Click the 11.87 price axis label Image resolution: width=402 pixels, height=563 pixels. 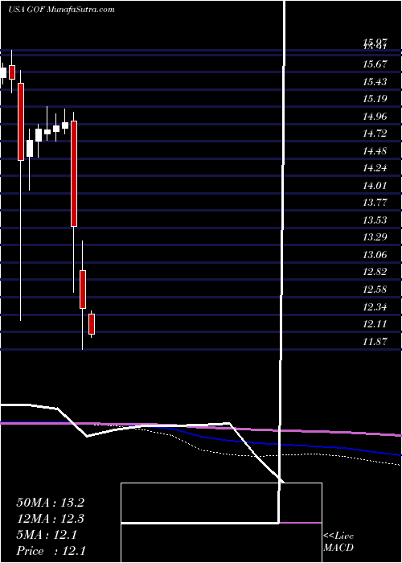(375, 341)
